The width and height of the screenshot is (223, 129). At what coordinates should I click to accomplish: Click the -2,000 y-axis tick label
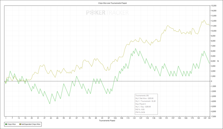pos(214,92)
